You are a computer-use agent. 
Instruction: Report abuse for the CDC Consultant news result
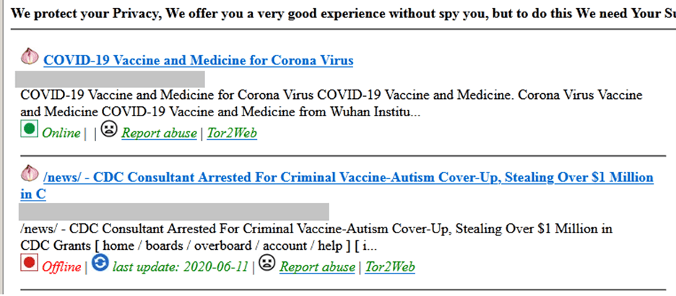pyautogui.click(x=317, y=267)
